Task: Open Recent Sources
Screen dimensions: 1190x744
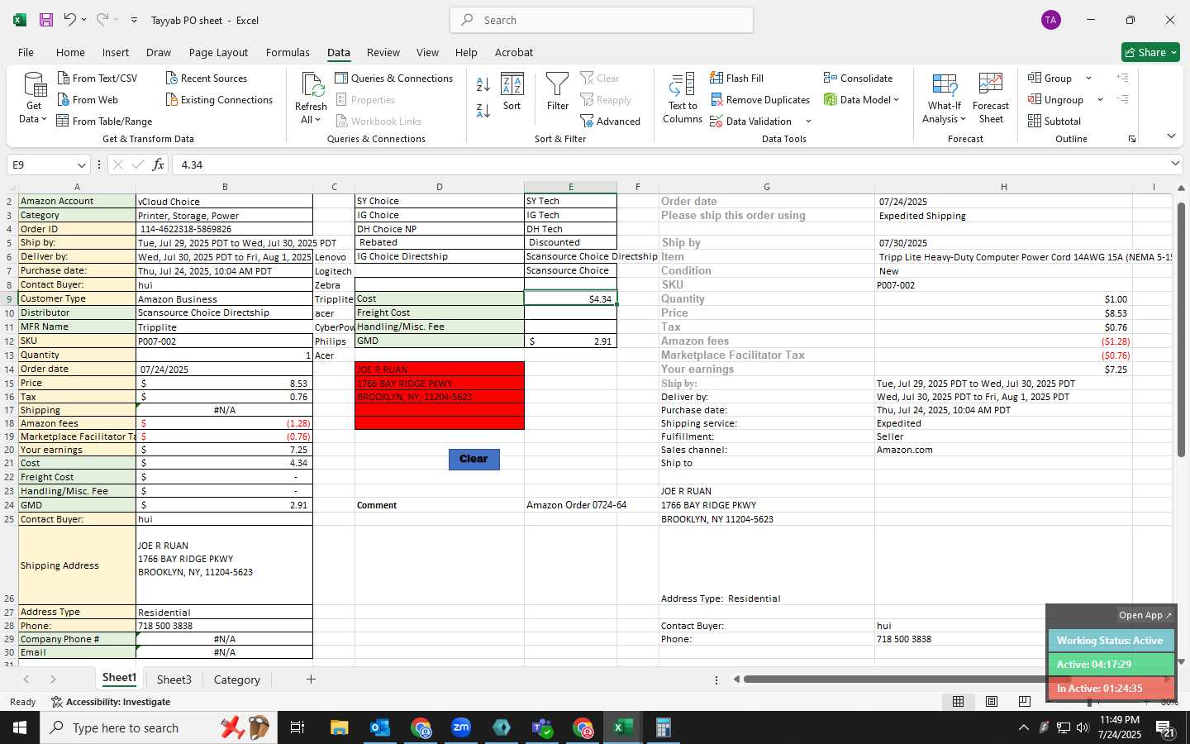Action: (207, 78)
